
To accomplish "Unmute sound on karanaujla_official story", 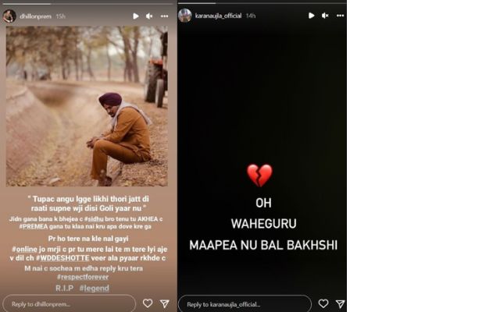I will tap(325, 16).
